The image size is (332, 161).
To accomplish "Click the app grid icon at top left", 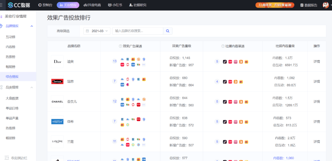I will click(1, 5).
